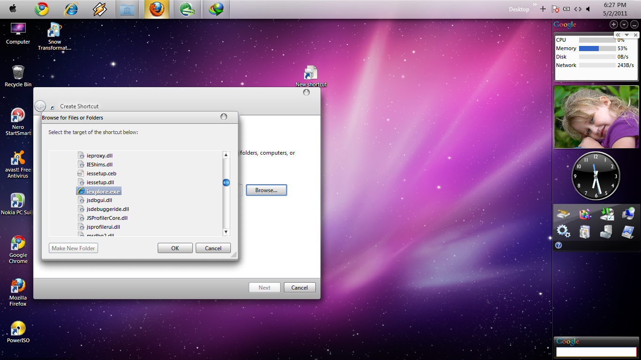Minimize the Google sidebar
This screenshot has width=641, height=360.
tap(634, 25)
